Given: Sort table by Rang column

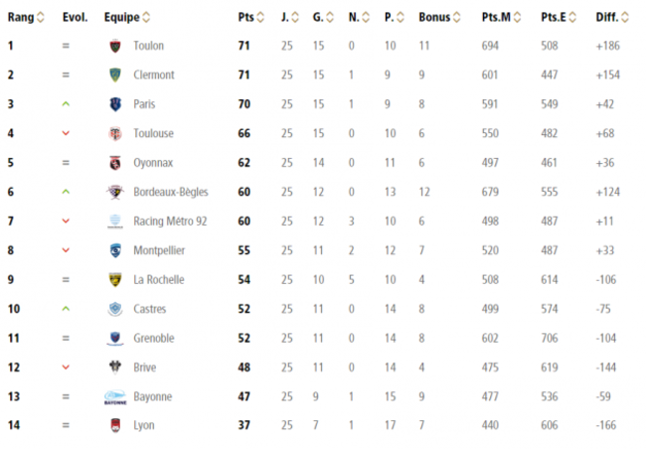Looking at the screenshot, I should pos(26,17).
